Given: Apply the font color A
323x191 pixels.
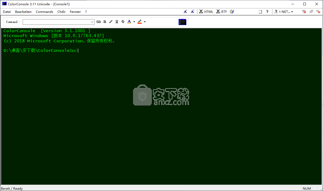Looking at the screenshot, I should 129,22.
